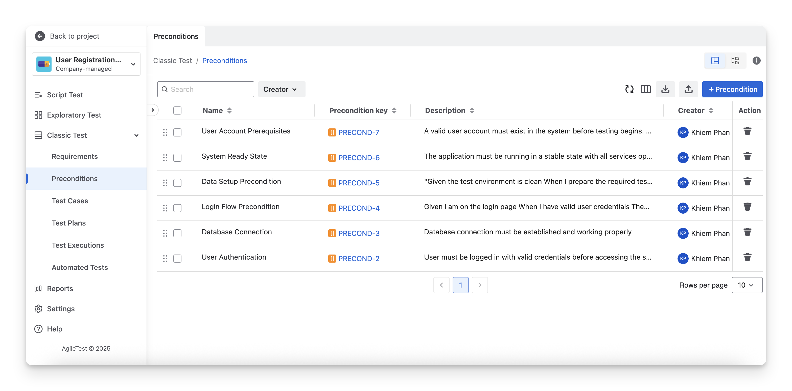Click the refresh sync icon
792x391 pixels.
click(629, 89)
